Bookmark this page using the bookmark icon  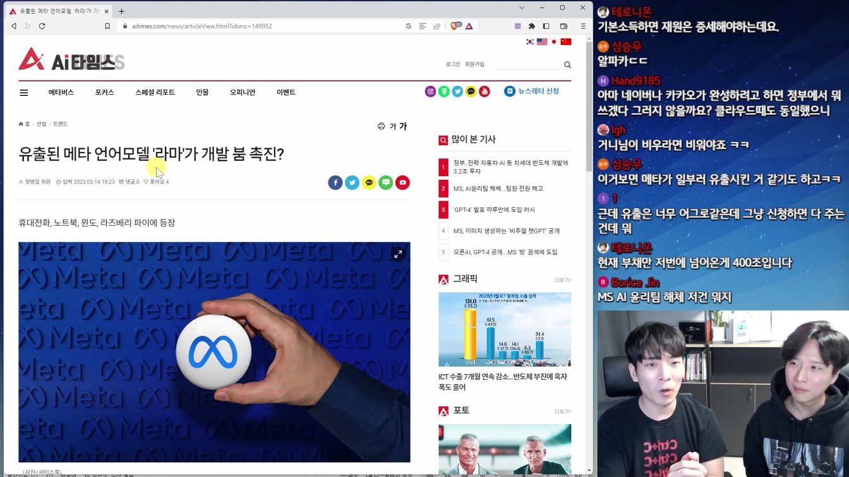click(x=107, y=26)
